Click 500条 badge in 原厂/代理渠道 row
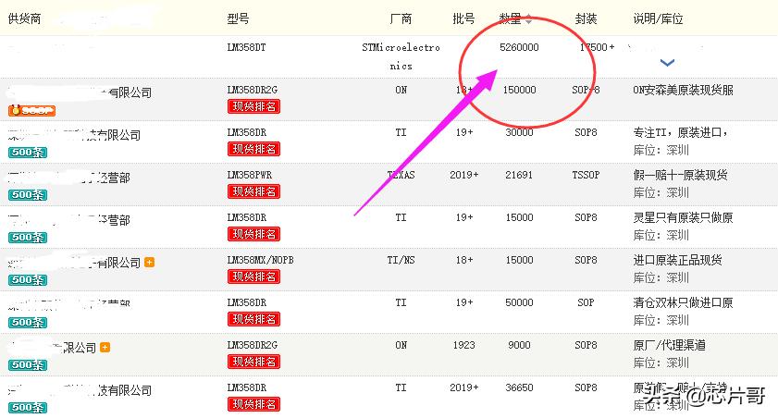The image size is (778, 418). point(28,365)
